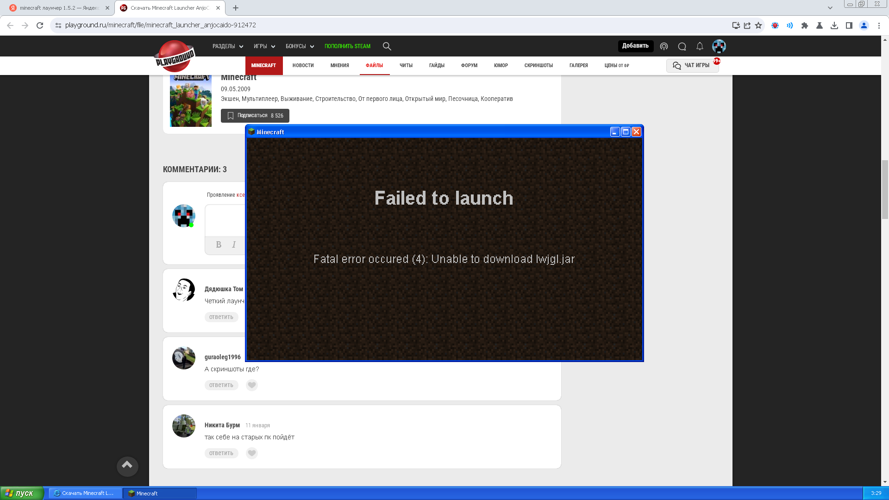
Task: Expand the ИГРЫ dropdown menu
Action: [264, 46]
